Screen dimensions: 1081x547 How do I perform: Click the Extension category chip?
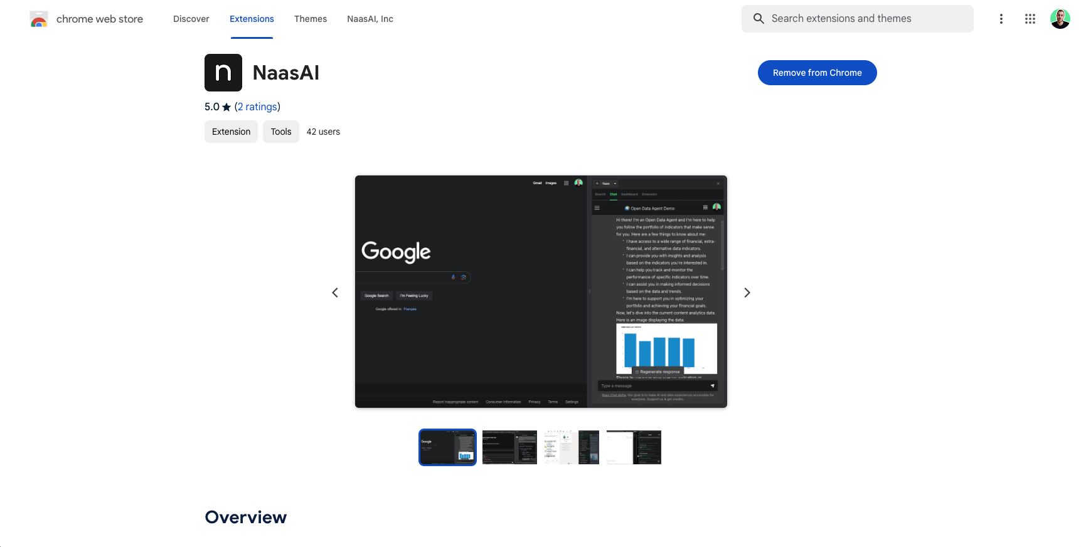231,132
